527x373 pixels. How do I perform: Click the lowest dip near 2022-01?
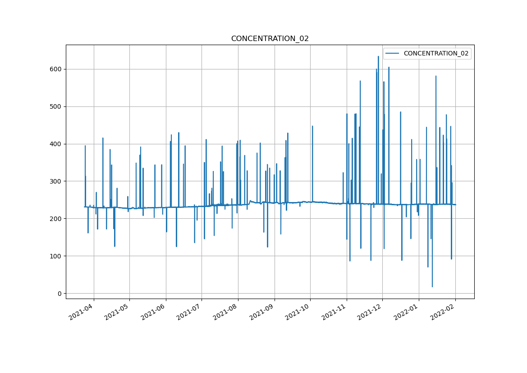[432, 286]
